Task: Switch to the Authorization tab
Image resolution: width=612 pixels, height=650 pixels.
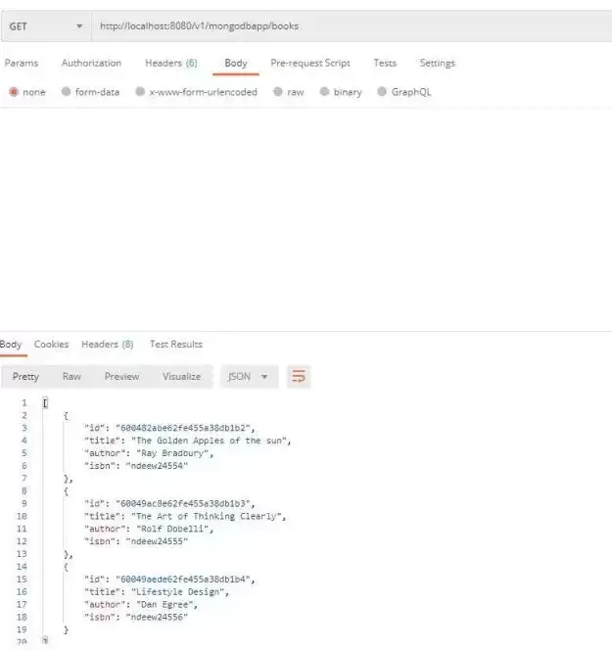Action: click(91, 63)
